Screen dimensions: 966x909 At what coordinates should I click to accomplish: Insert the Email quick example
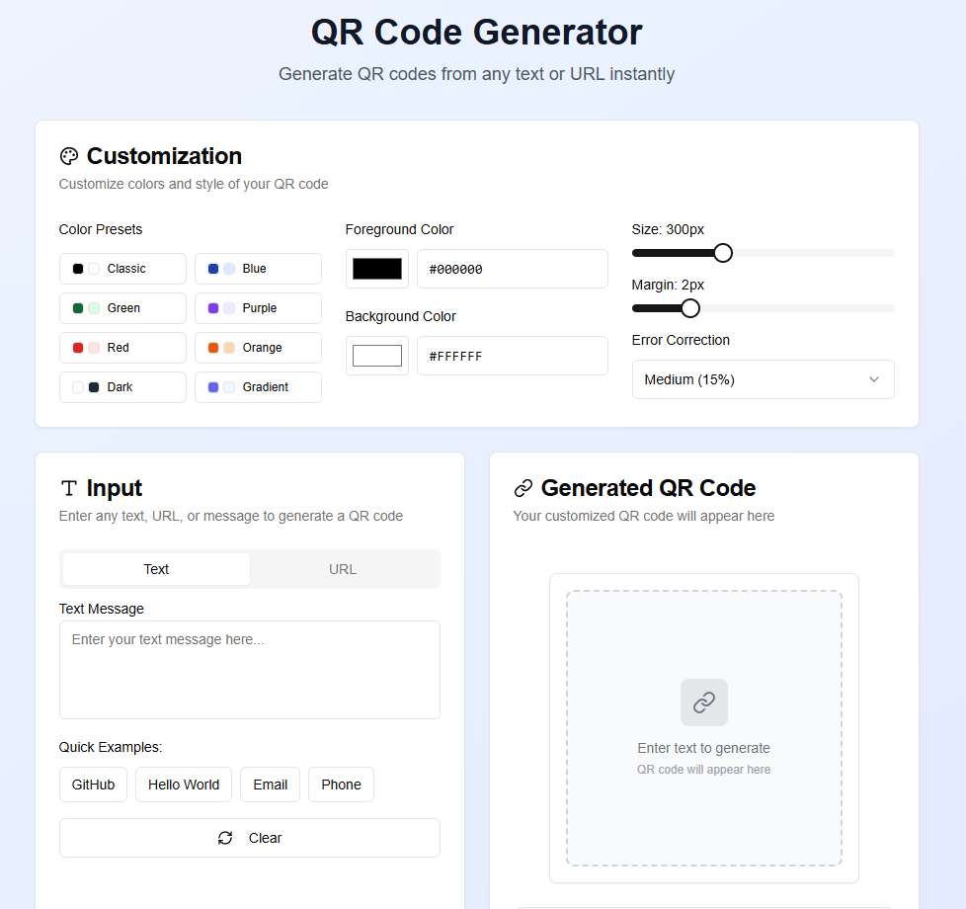click(271, 785)
